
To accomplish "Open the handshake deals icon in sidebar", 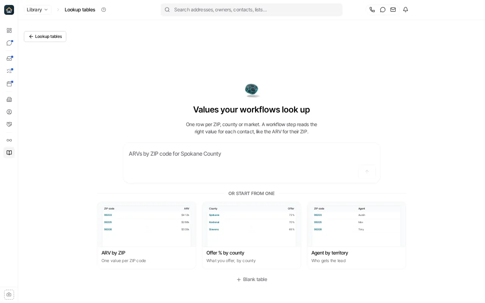I will coord(9,124).
